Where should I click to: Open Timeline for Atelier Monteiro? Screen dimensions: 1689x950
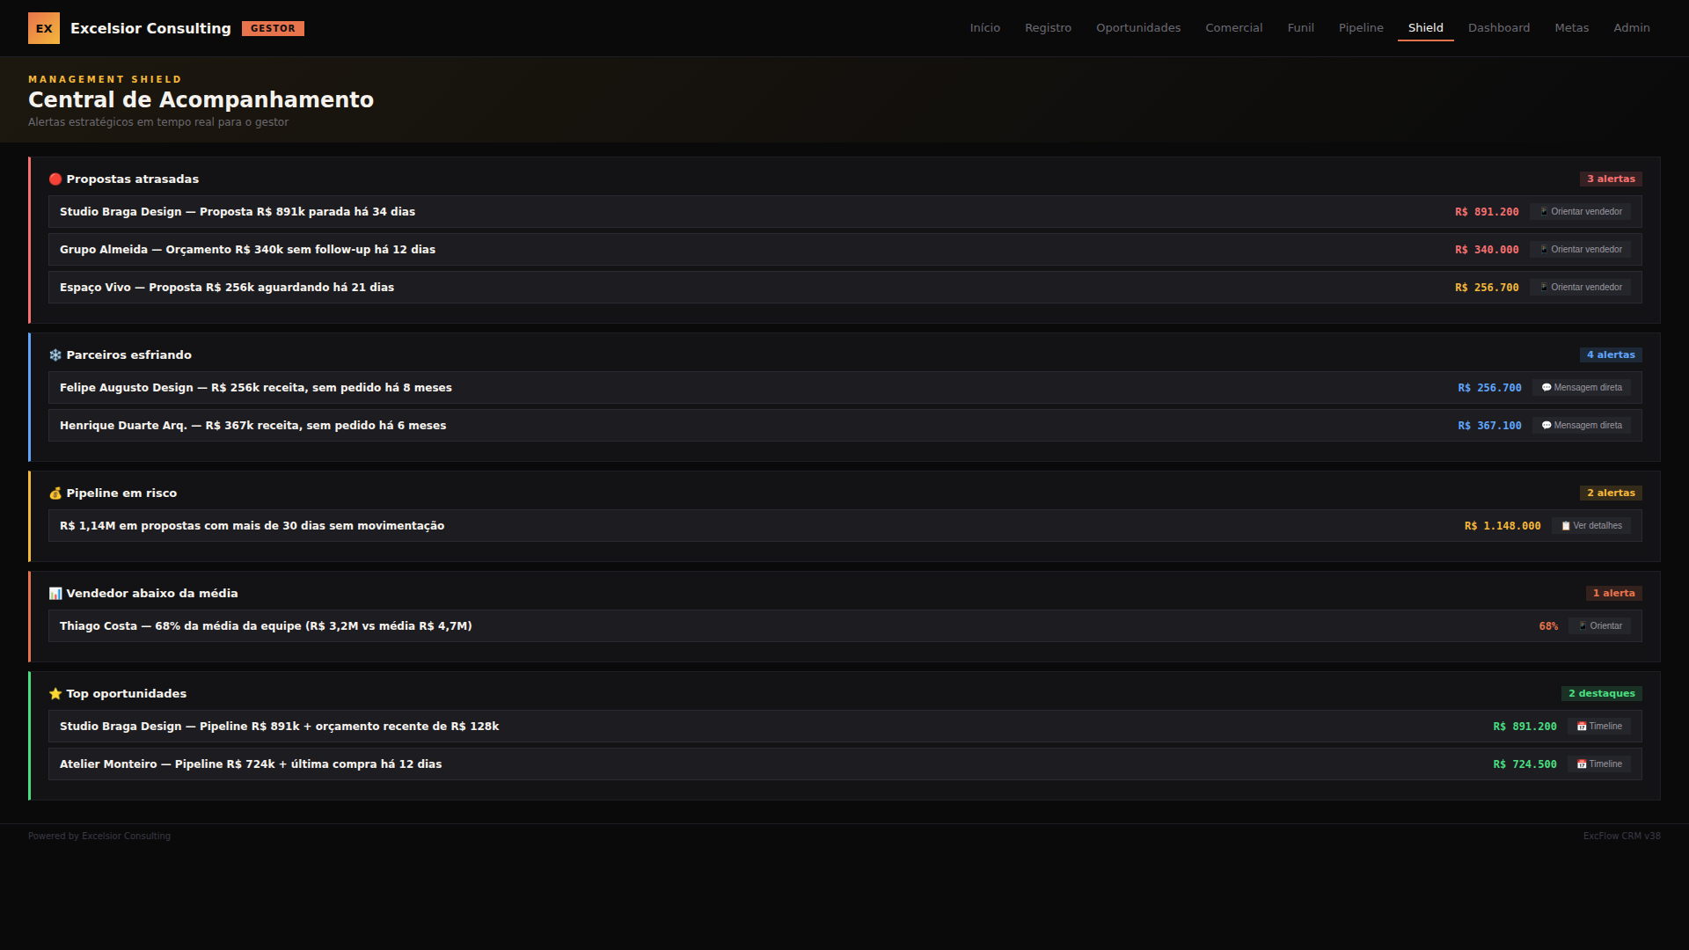(1599, 764)
